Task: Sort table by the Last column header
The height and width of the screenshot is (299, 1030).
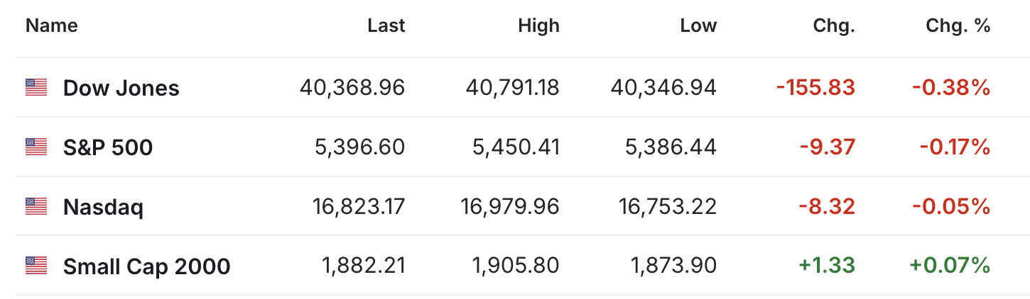Action: coord(386,26)
